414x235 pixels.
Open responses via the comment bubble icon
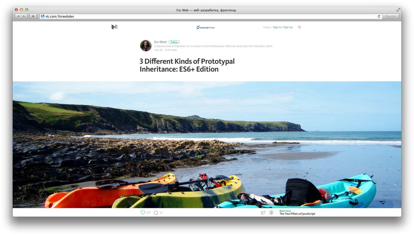156,213
